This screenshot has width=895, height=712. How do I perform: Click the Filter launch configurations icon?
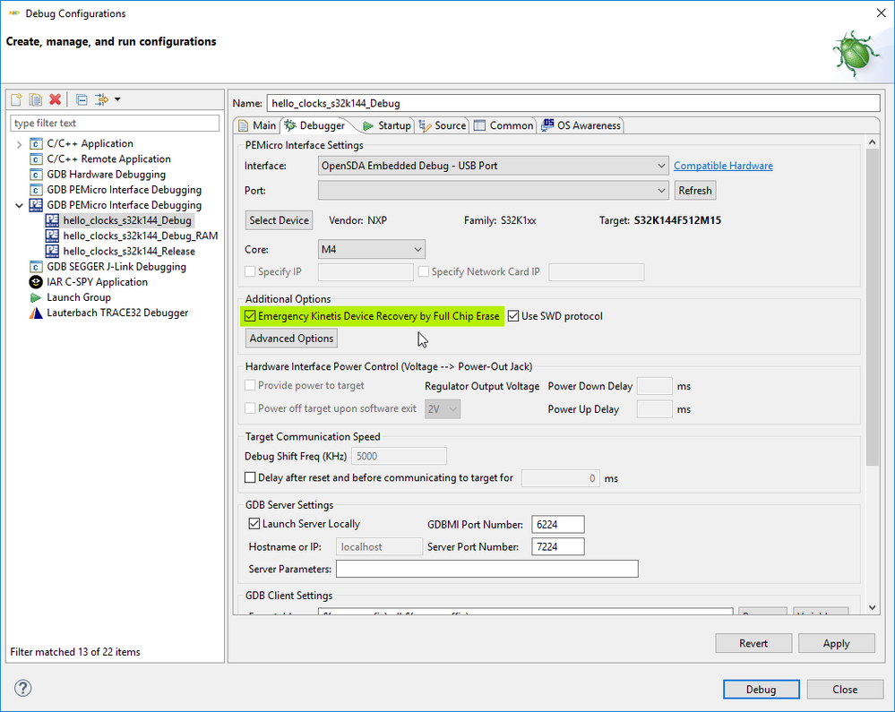[101, 99]
